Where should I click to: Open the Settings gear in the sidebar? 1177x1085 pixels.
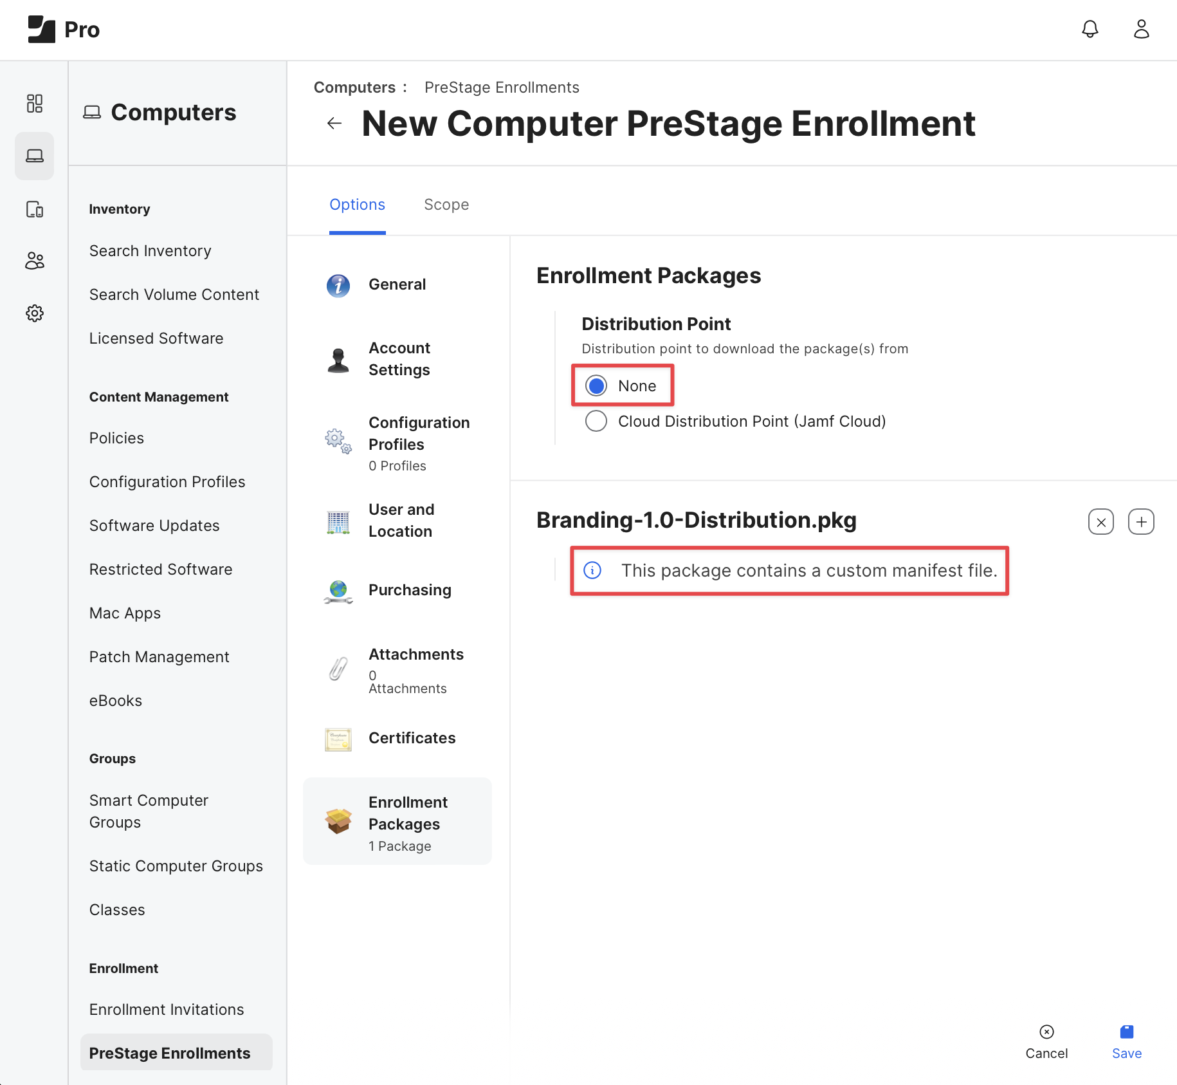tap(35, 313)
